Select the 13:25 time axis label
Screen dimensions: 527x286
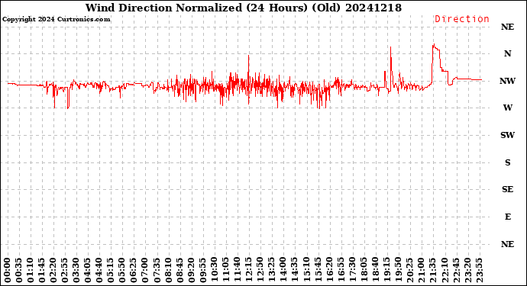[x=272, y=271]
